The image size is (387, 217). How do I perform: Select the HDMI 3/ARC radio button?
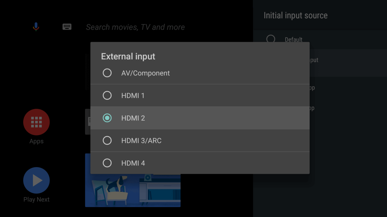point(107,140)
